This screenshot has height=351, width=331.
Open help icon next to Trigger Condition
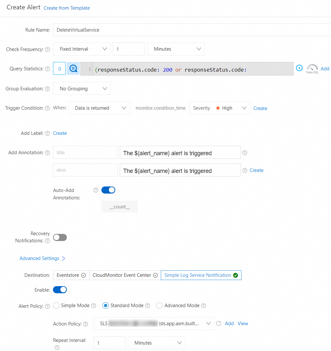[47, 108]
